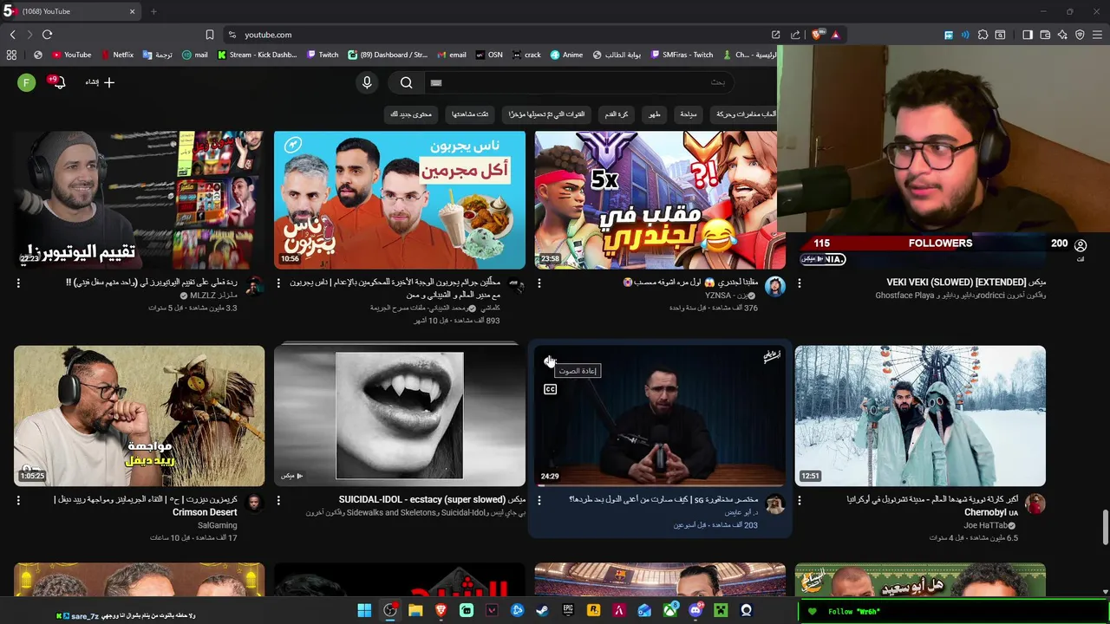Open more options for SUICIDAL-IDOL mix
Image resolution: width=1110 pixels, height=624 pixels.
pos(278,500)
